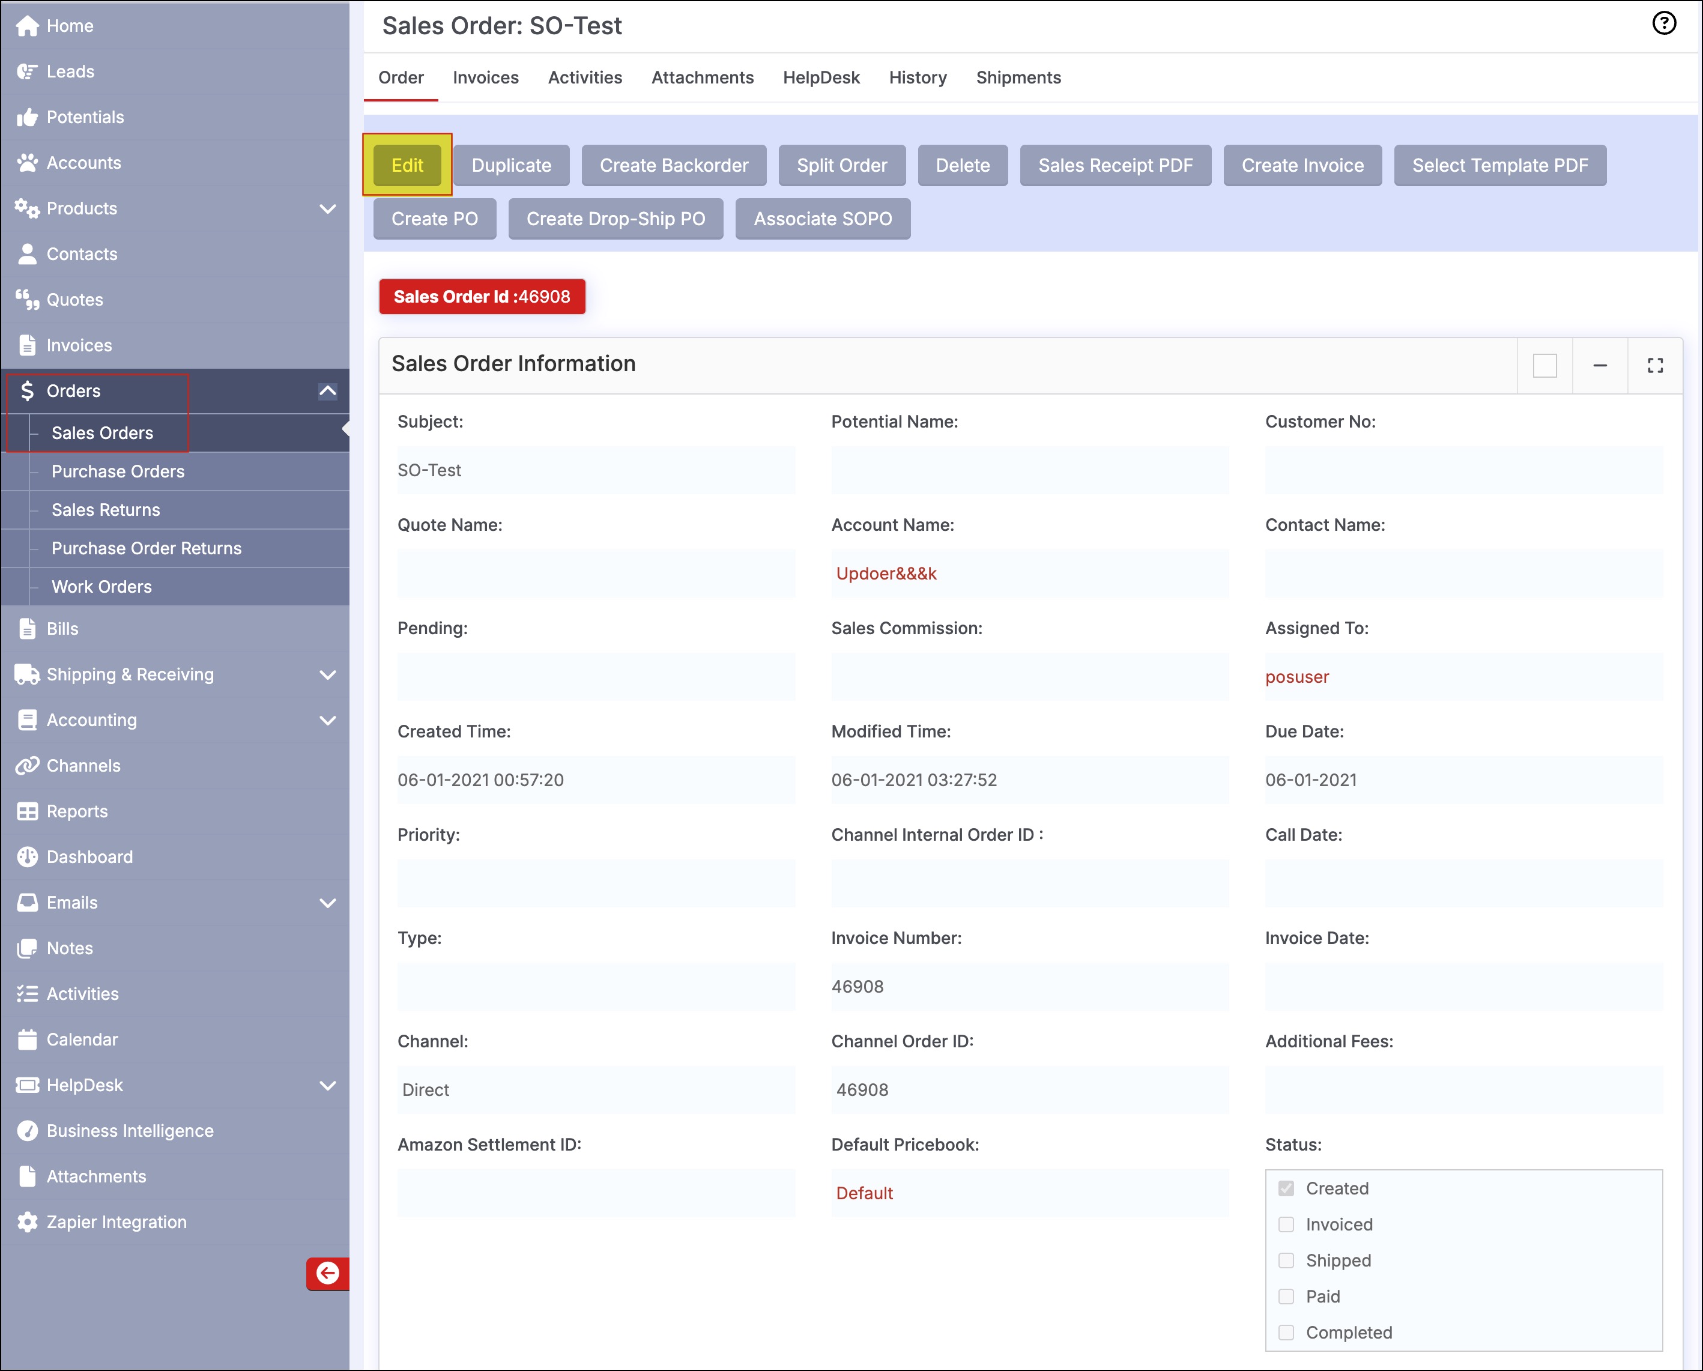The image size is (1703, 1371).
Task: Click the Zapier Integration gear icon
Action: click(27, 1221)
